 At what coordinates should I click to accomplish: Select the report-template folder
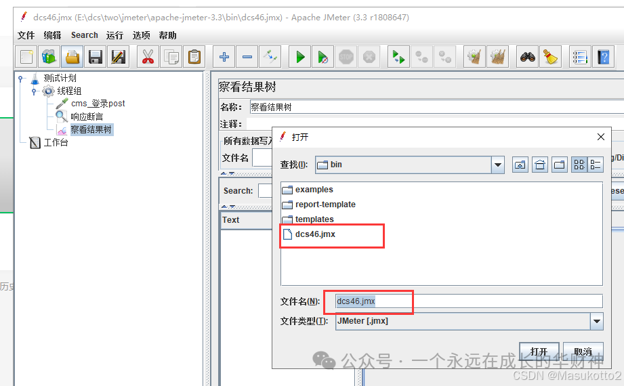[x=318, y=205]
